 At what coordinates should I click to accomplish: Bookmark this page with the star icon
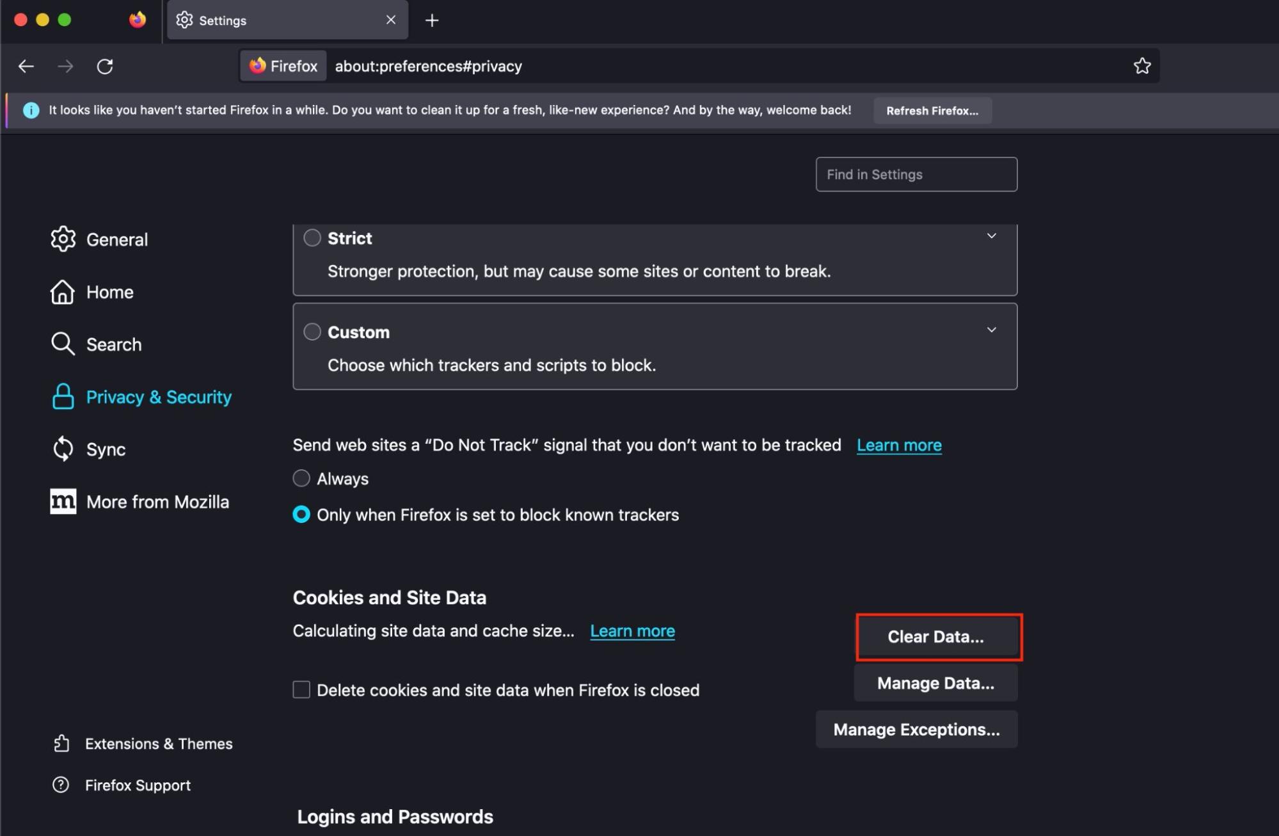click(1142, 66)
